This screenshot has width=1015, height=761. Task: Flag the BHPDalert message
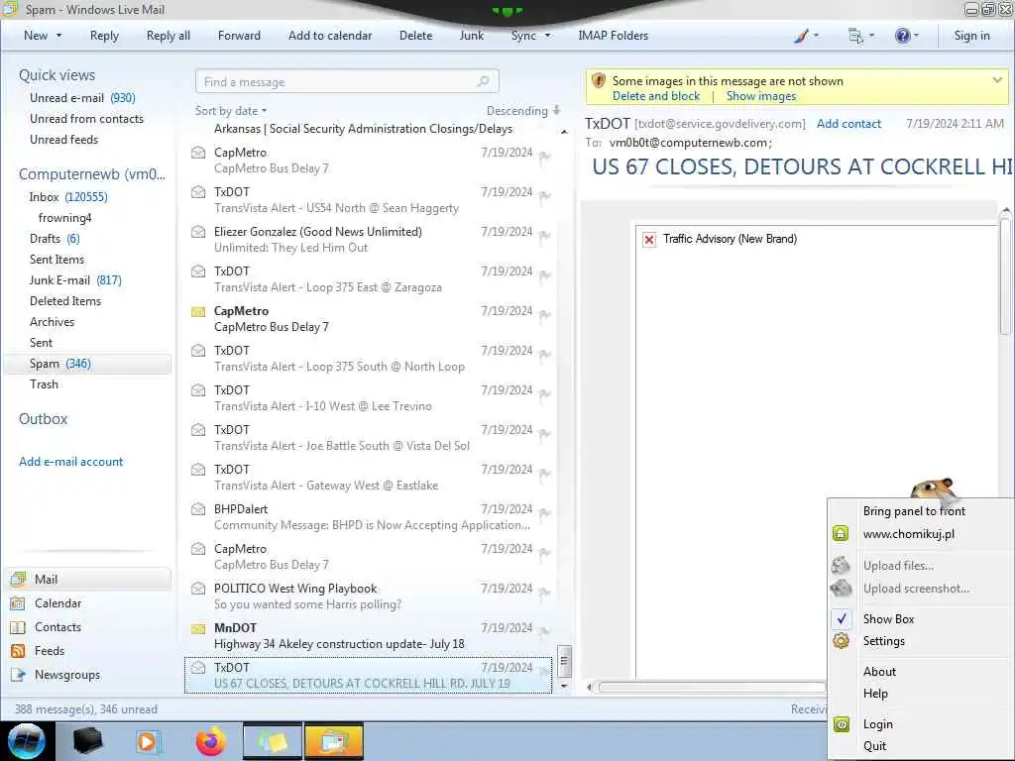click(544, 514)
